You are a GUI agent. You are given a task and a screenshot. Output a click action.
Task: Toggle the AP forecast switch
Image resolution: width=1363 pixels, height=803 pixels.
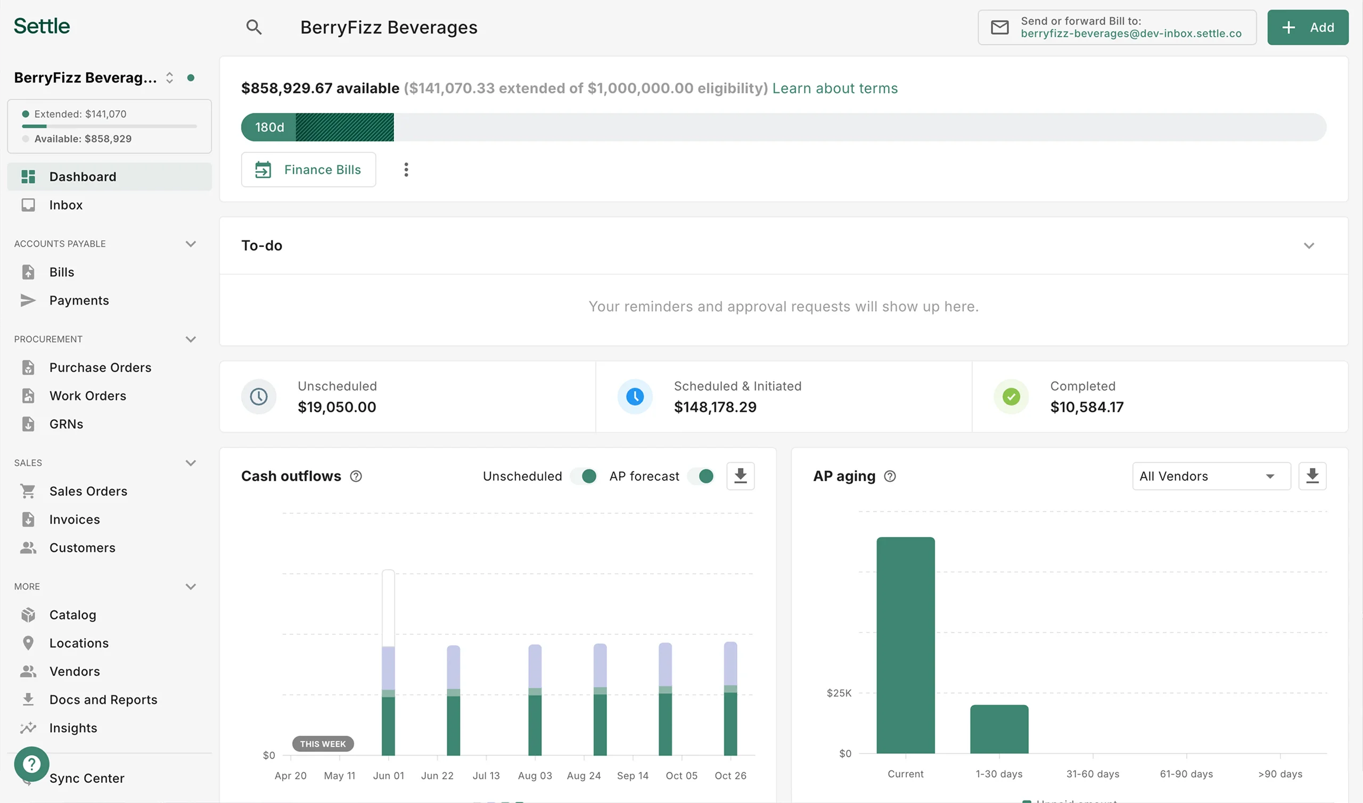tap(701, 476)
